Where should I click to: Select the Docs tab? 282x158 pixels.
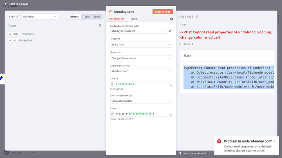coord(134,19)
